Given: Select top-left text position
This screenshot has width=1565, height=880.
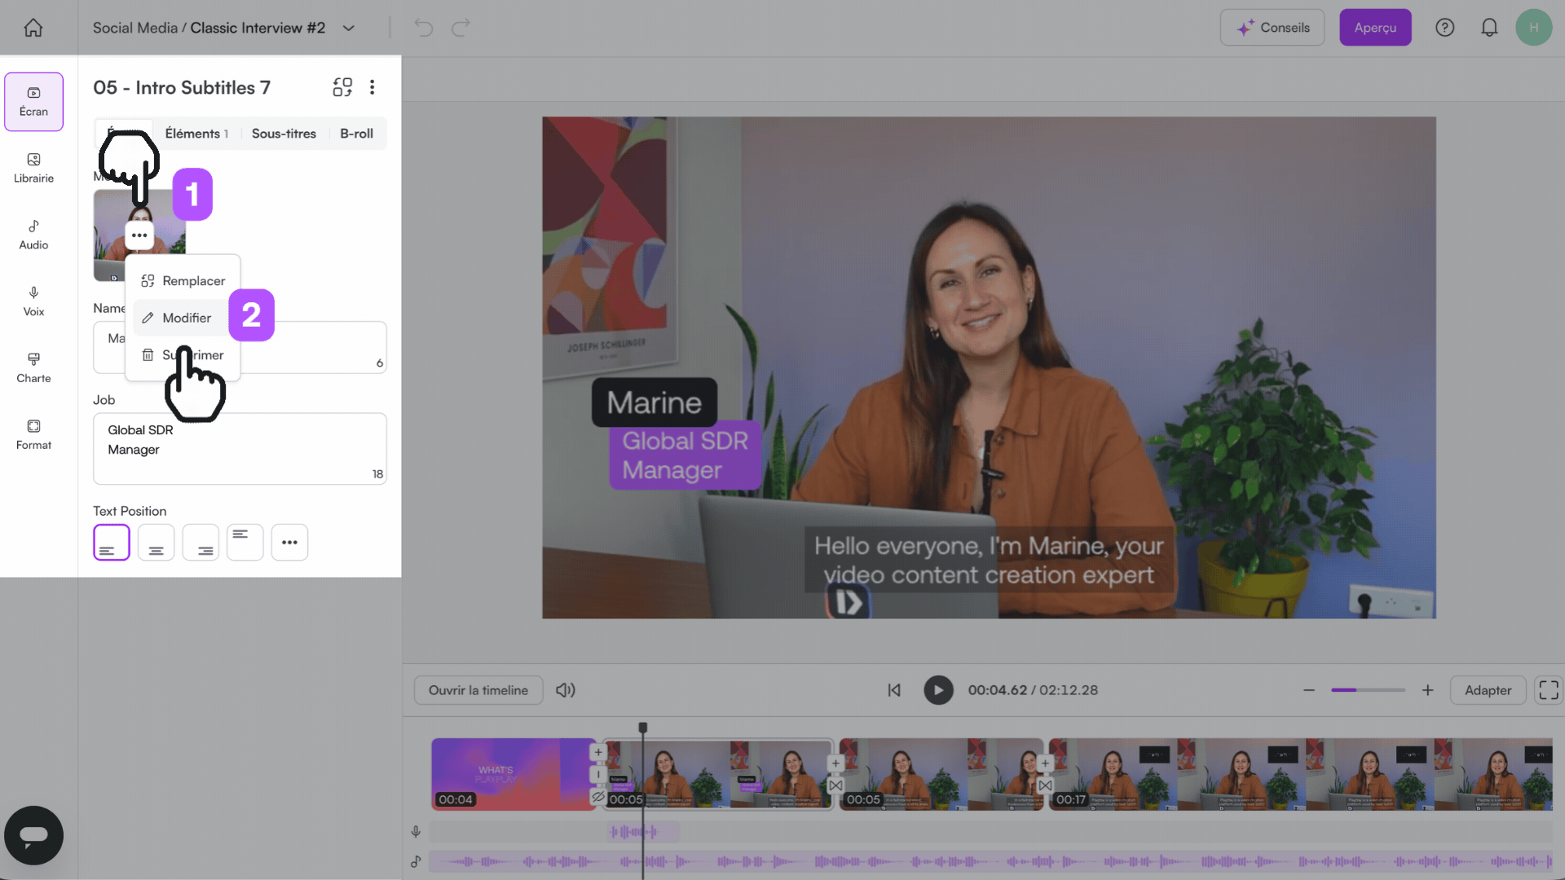Looking at the screenshot, I should click(x=245, y=543).
